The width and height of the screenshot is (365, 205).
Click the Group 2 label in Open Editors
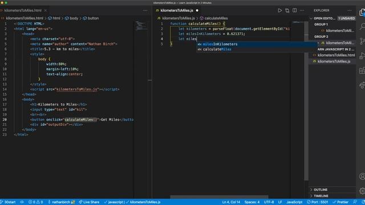click(x=321, y=36)
